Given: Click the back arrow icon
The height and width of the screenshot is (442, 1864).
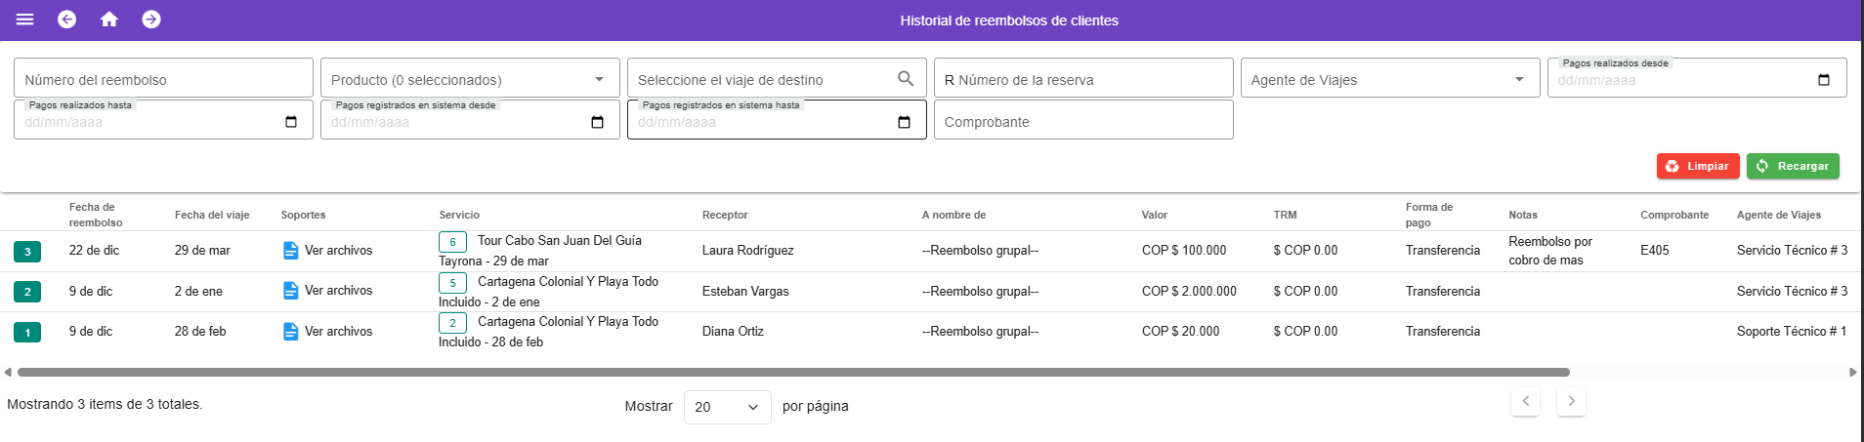Looking at the screenshot, I should coord(66,20).
